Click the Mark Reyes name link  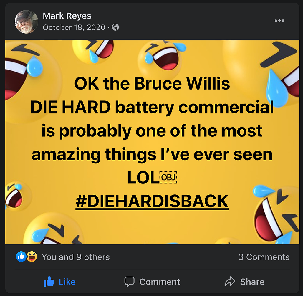pyautogui.click(x=67, y=16)
